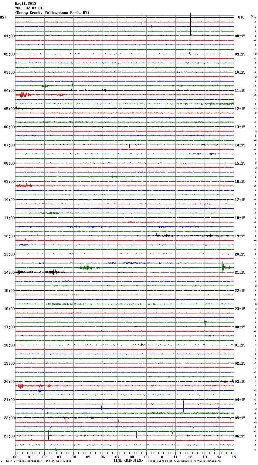Viewport: 258px width, 465px height.
Task: Select the 00:15 UTC time label
Action: [240, 327]
